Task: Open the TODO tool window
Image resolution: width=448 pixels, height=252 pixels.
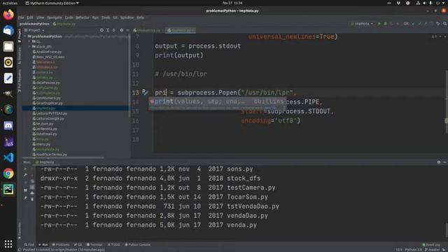Action: (x=114, y=244)
